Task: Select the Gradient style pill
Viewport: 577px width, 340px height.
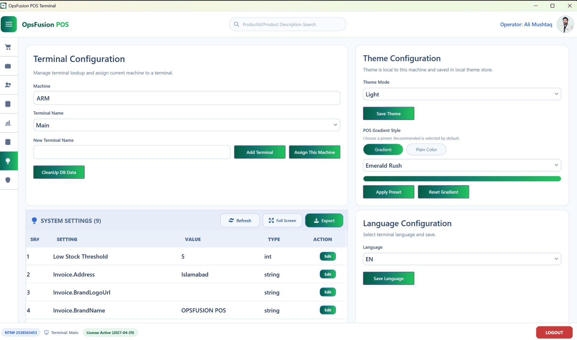Action: [x=383, y=149]
